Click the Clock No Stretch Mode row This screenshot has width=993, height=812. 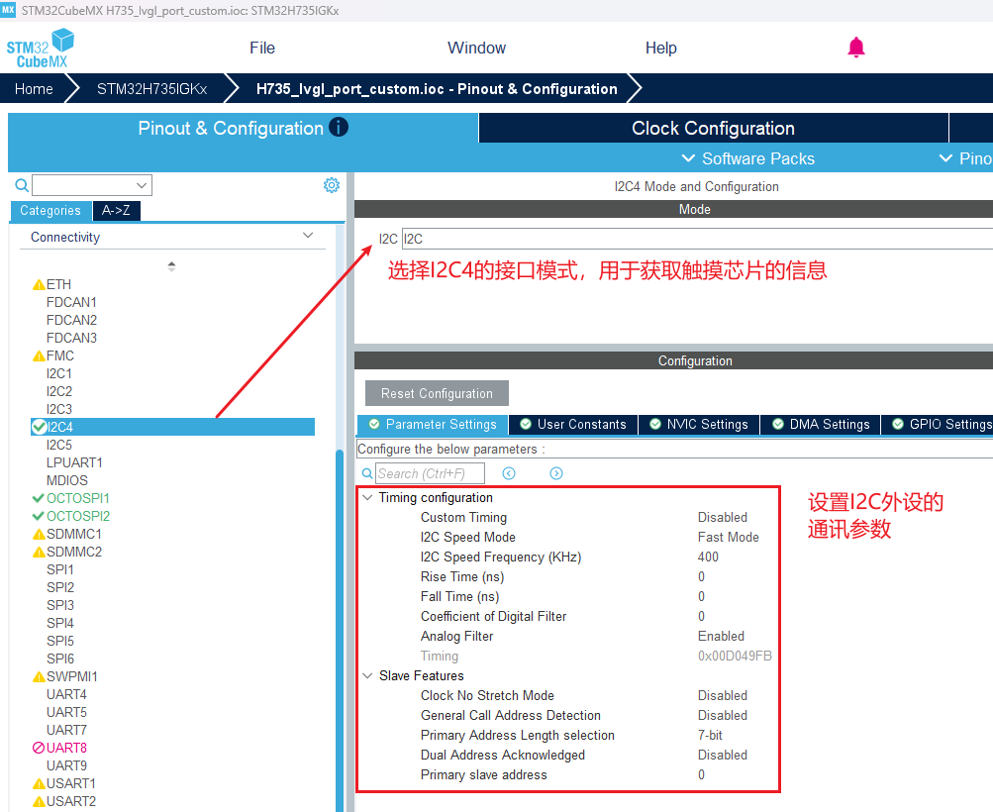[x=568, y=695]
